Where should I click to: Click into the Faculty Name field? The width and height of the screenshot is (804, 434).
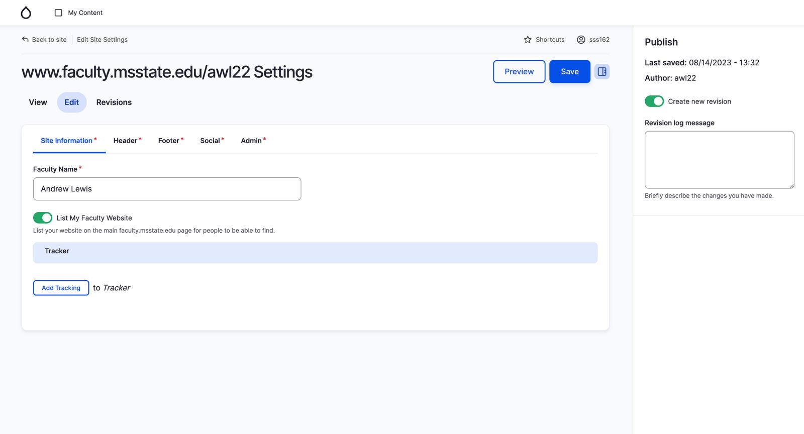point(167,189)
